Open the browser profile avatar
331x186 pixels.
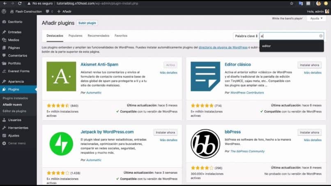pos(319,3)
